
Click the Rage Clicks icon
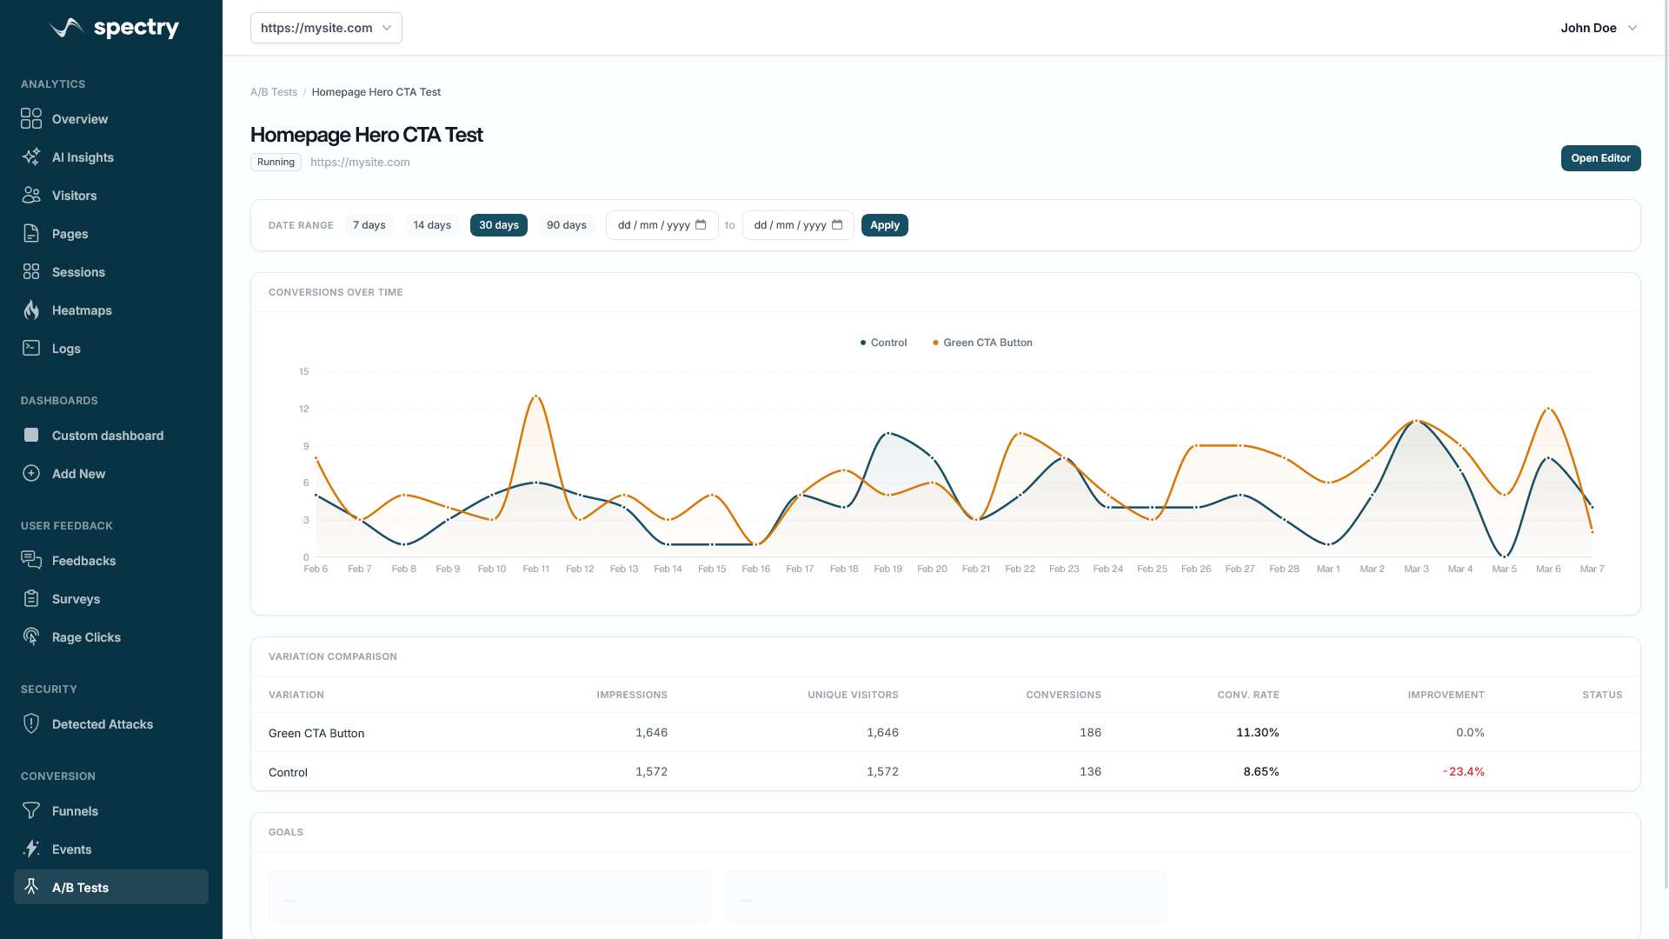pyautogui.click(x=31, y=637)
